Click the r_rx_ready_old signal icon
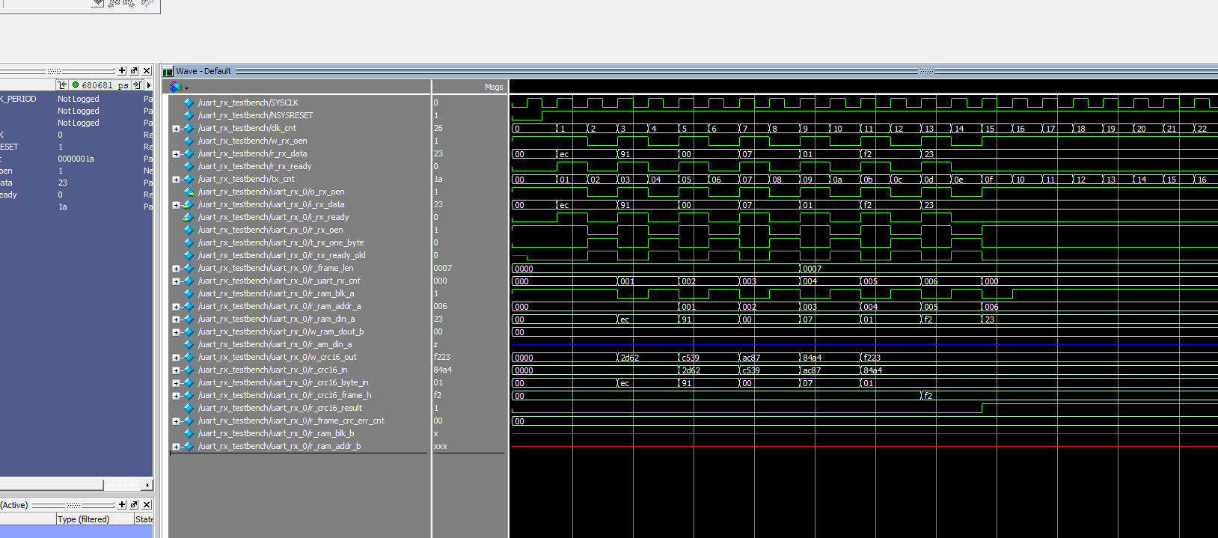Image resolution: width=1218 pixels, height=538 pixels. click(189, 255)
